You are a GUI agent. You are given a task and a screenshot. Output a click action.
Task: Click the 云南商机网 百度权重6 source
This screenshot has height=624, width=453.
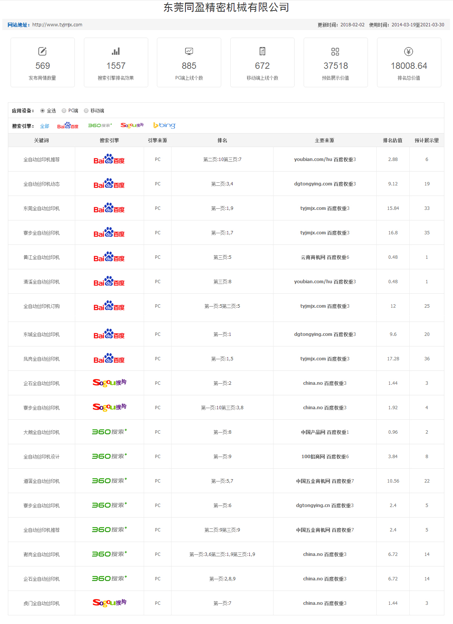pyautogui.click(x=325, y=257)
